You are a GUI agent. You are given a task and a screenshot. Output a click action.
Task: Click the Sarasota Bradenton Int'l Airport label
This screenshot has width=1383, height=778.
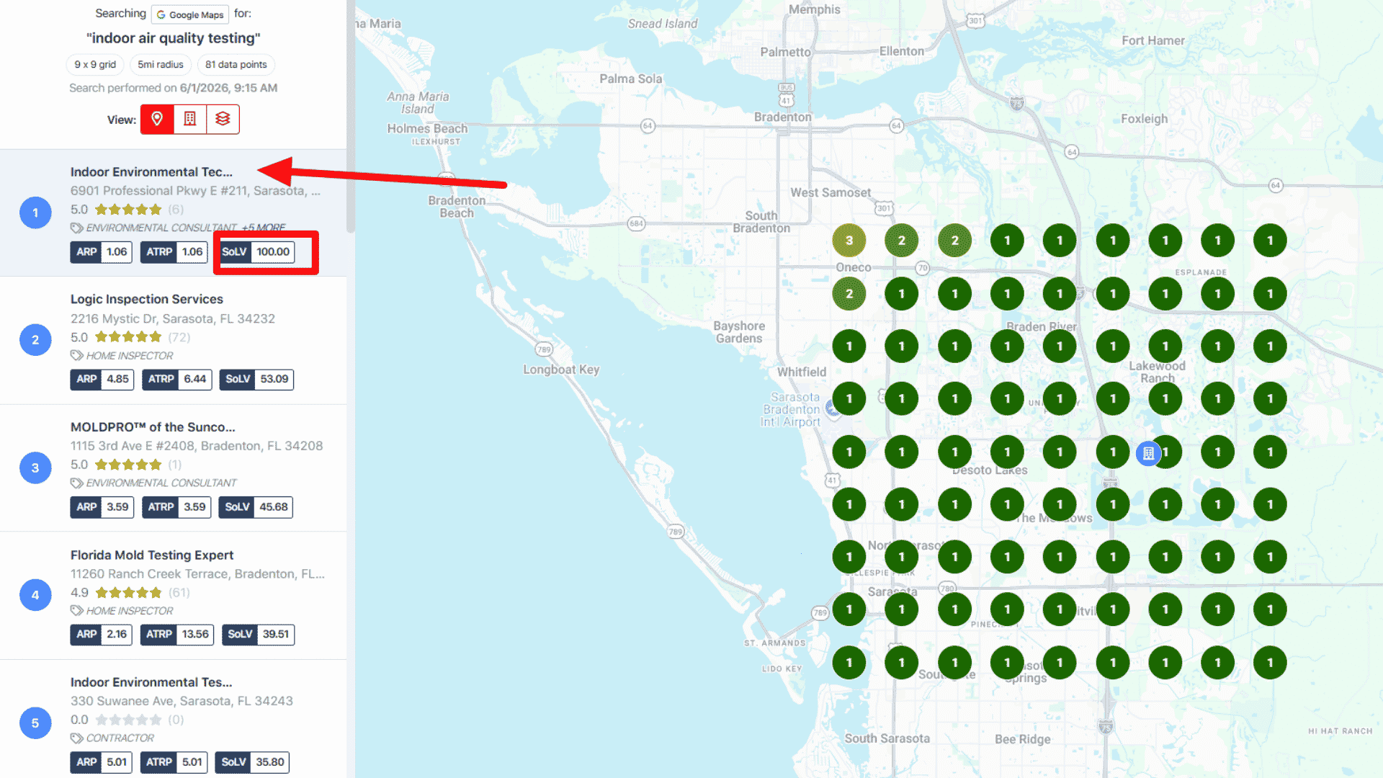[x=792, y=409]
